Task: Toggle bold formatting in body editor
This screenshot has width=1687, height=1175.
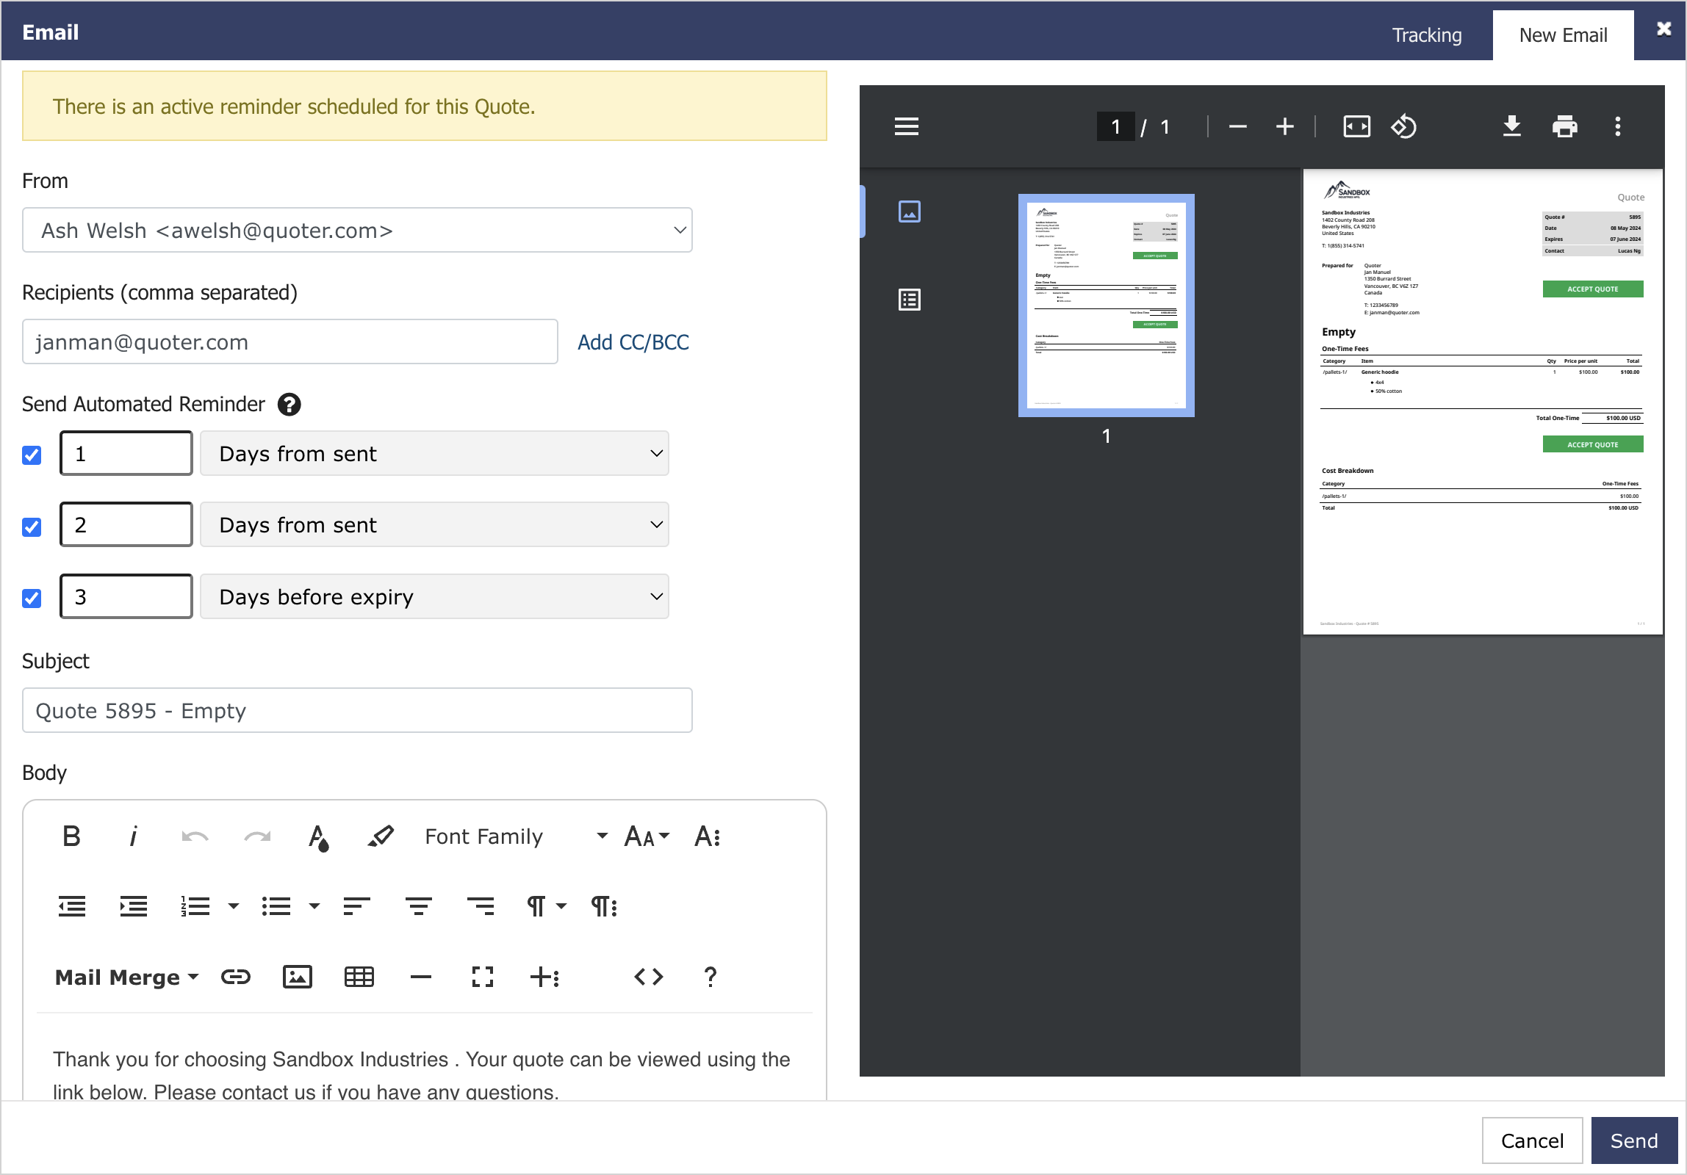Action: coord(71,836)
